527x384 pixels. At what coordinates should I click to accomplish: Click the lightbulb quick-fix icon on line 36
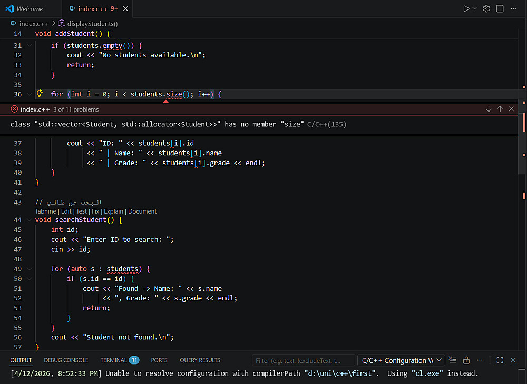click(39, 94)
